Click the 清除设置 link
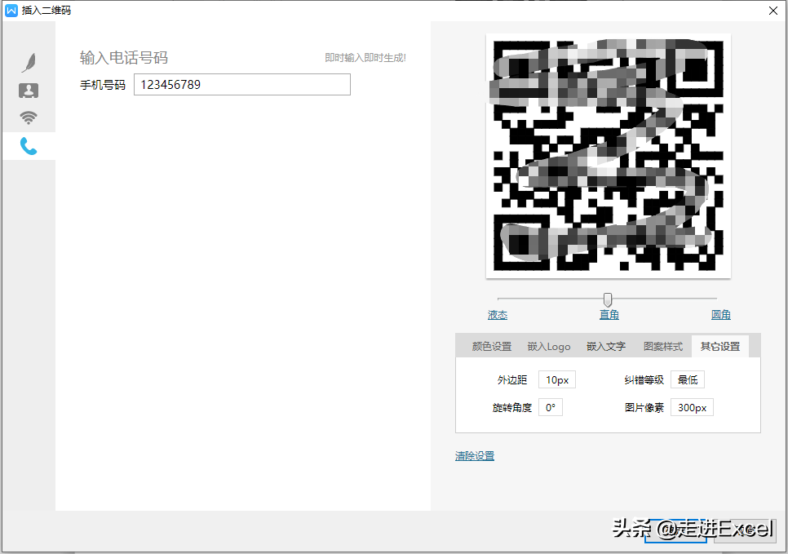The image size is (788, 554). point(475,456)
